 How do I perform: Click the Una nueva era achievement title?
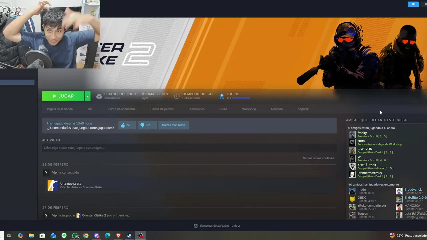71,184
